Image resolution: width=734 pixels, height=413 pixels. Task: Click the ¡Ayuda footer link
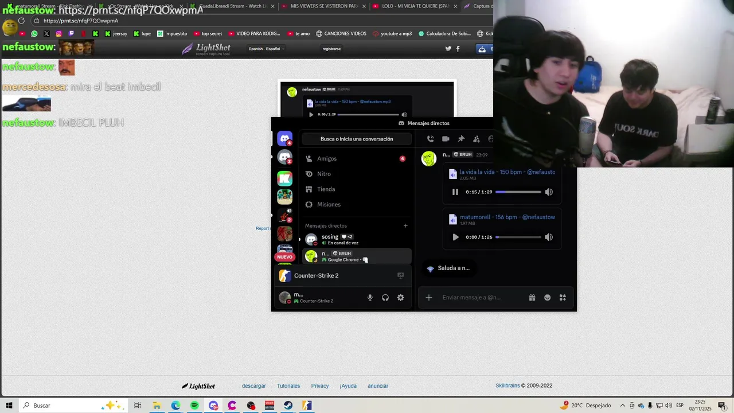point(348,386)
